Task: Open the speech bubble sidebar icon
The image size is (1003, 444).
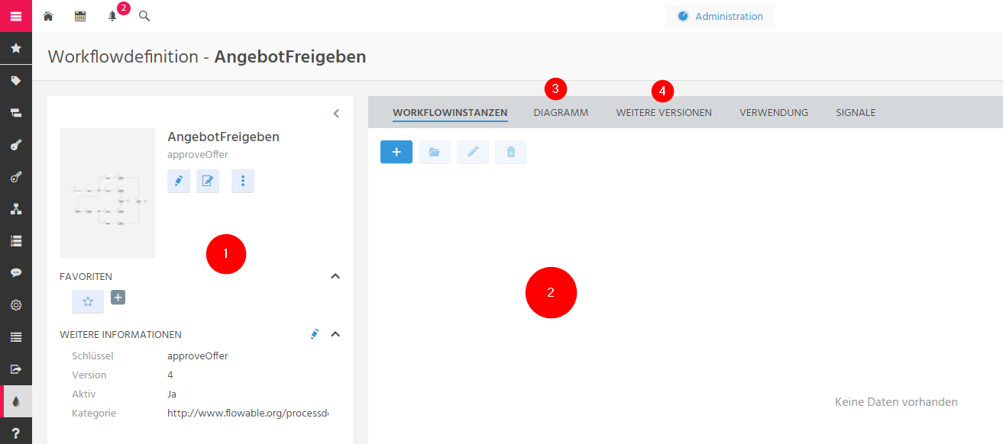Action: (15, 272)
